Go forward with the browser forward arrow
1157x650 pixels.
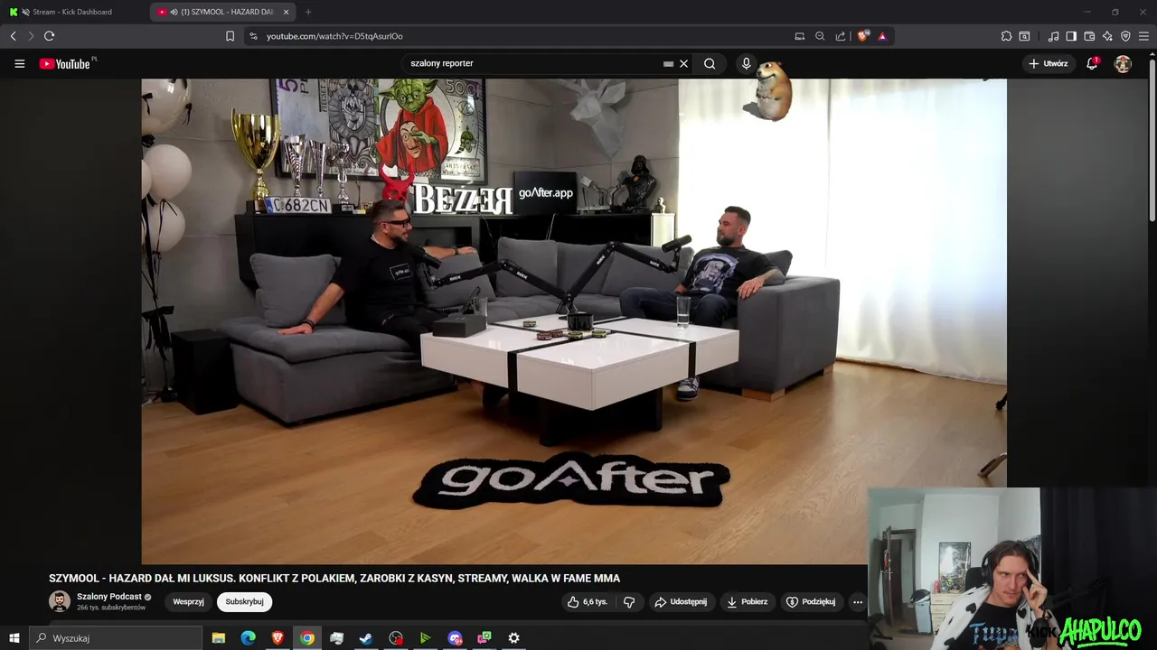(x=30, y=36)
